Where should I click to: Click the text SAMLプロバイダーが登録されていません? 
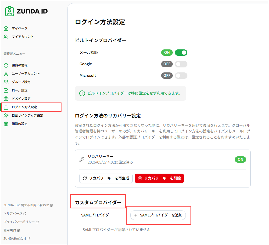click(116, 230)
